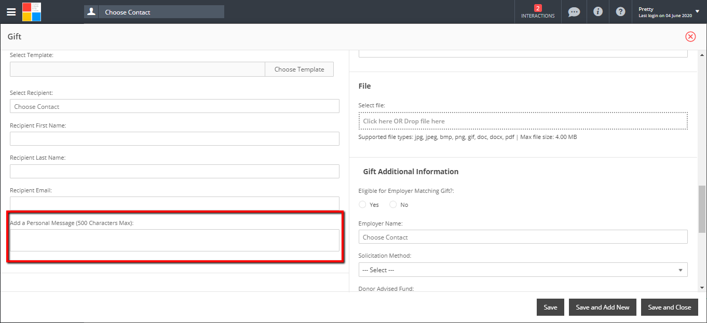The image size is (707, 323).
Task: Open the Interactions notification counter
Action: (538, 11)
